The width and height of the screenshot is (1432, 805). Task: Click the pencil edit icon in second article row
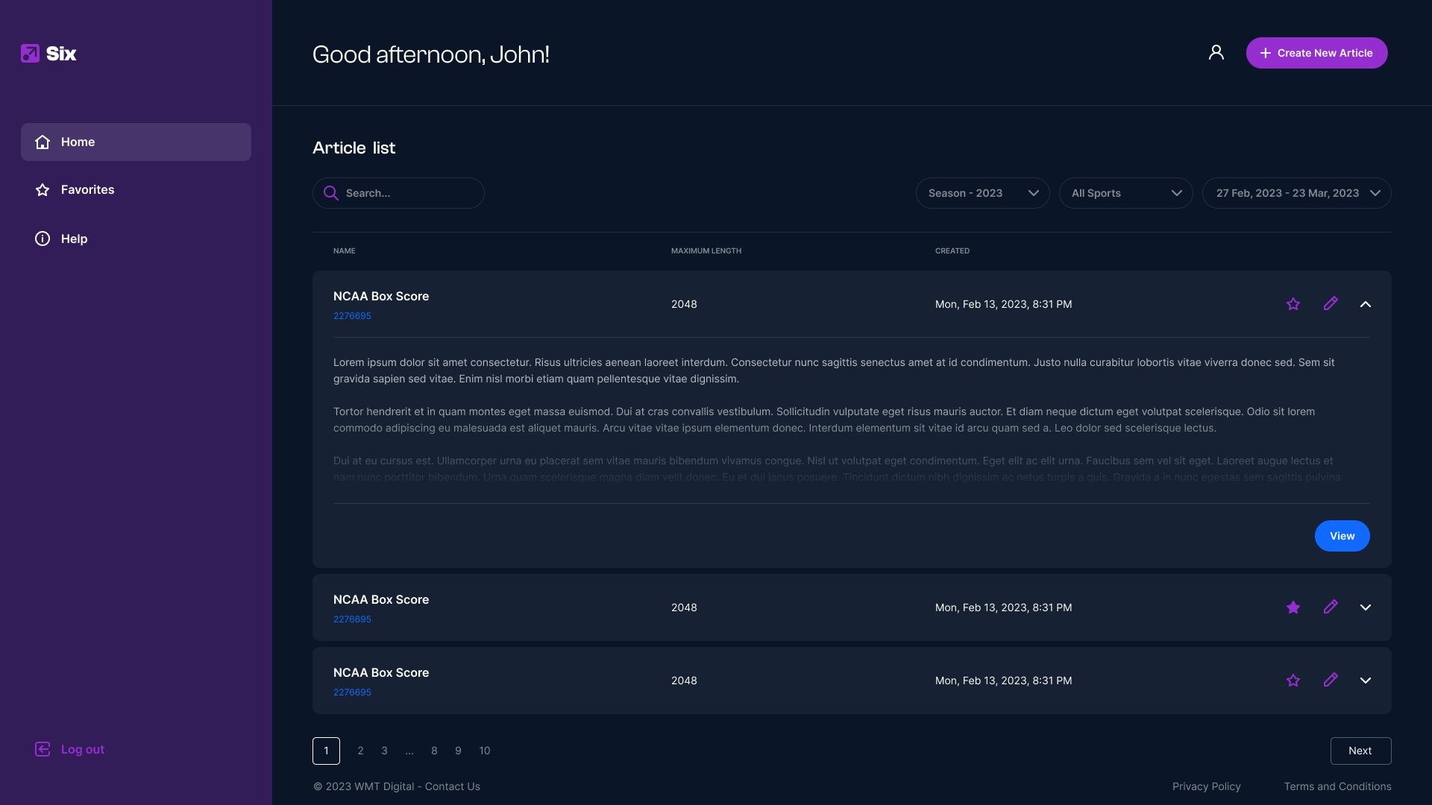[1331, 607]
